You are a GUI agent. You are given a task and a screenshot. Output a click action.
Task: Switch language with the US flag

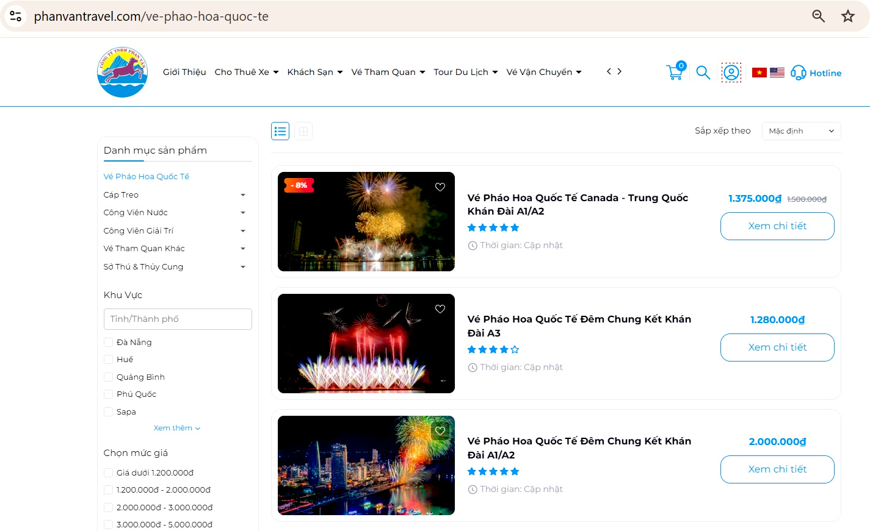777,73
